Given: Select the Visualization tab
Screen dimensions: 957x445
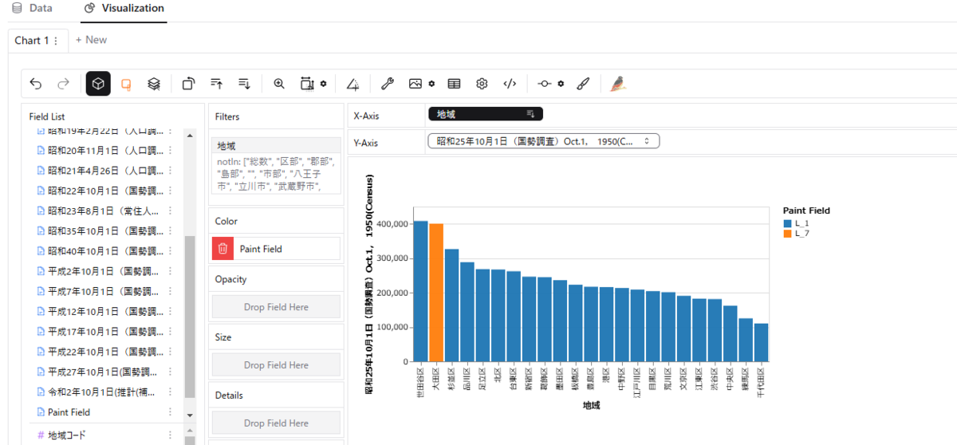Looking at the screenshot, I should coord(124,8).
